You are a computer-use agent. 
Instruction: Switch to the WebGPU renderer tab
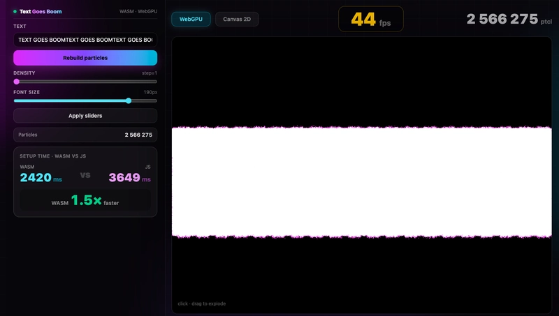[x=191, y=19]
